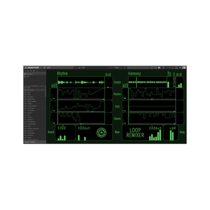This screenshot has height=210, width=210.
Task: Select the Embedded snapshot bank
Action: point(35,74)
